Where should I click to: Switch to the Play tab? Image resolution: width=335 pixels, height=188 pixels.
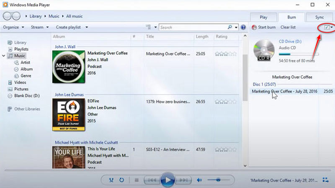pyautogui.click(x=263, y=17)
